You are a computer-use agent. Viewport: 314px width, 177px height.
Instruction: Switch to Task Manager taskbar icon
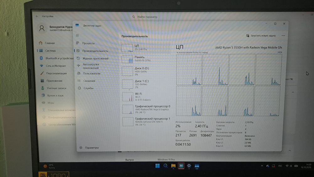coord(197,166)
